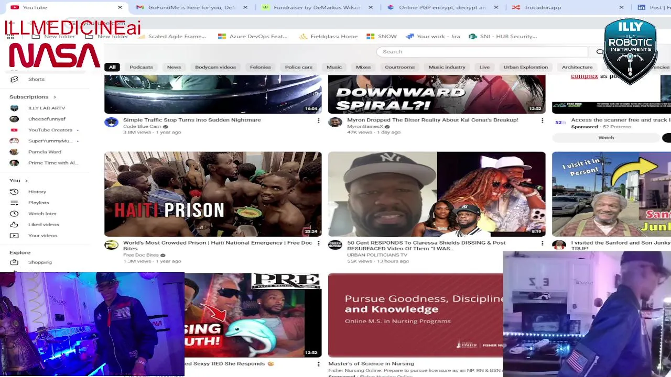Open more options for Haiti Prison video
The image size is (671, 377).
[318, 243]
